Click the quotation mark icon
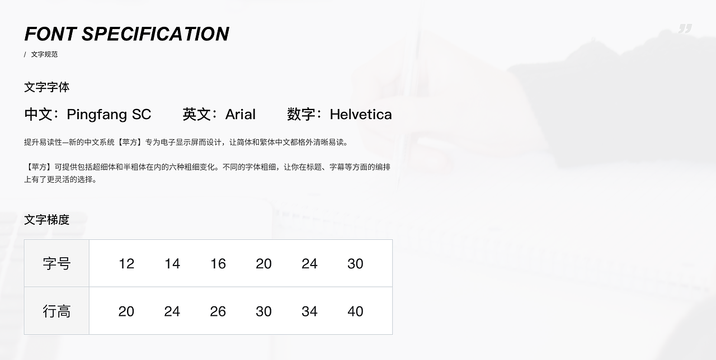Viewport: 716px width, 360px height. [x=685, y=29]
